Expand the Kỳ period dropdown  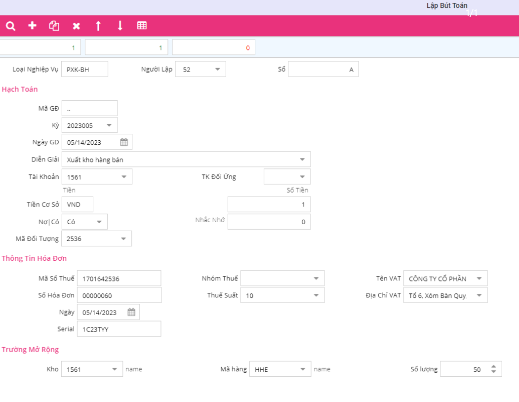pyautogui.click(x=109, y=125)
